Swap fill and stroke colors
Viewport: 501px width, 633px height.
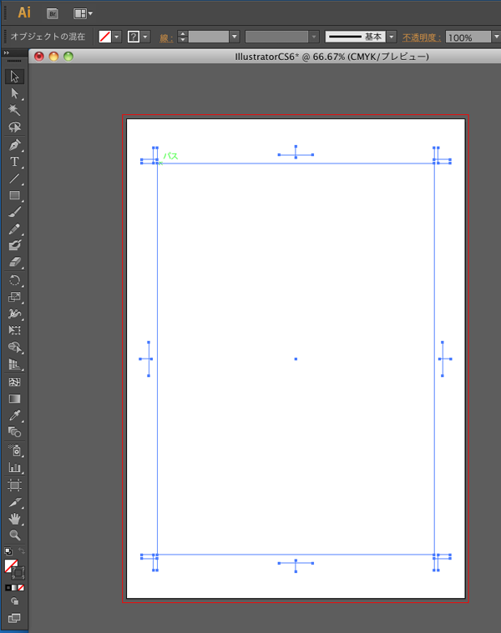click(21, 551)
